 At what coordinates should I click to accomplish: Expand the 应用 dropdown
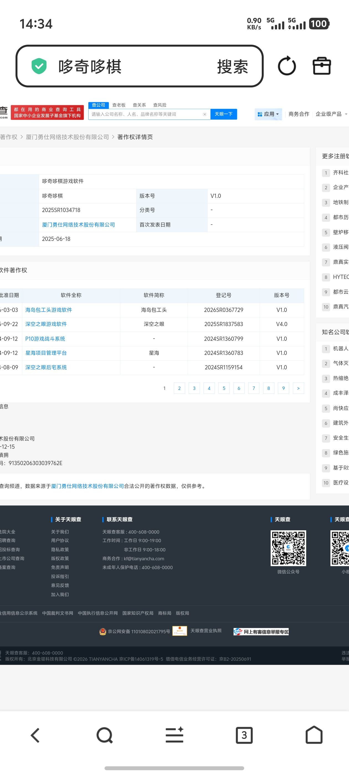tap(268, 114)
